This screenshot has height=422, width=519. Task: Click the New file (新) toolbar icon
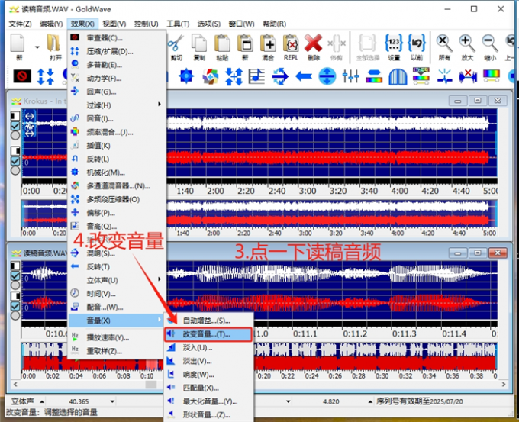click(x=18, y=43)
